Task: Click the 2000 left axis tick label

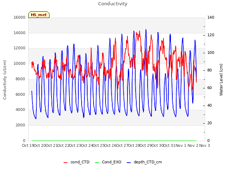Action: tap(20, 125)
